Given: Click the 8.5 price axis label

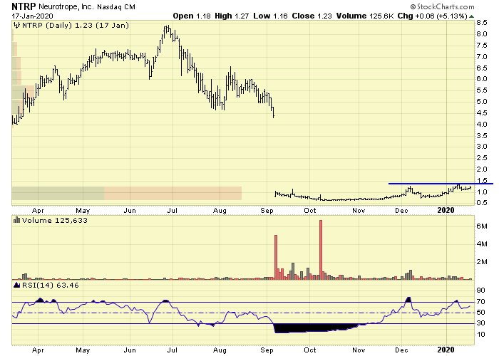Looking at the screenshot, I should tap(482, 23).
